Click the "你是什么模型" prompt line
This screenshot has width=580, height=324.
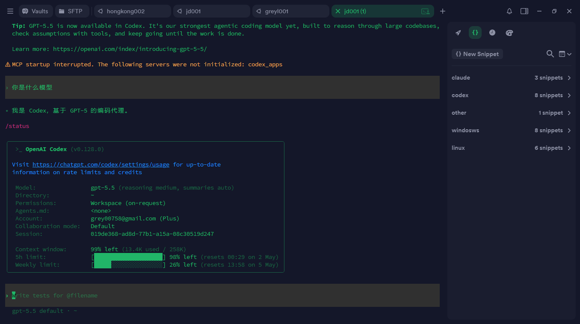point(222,87)
